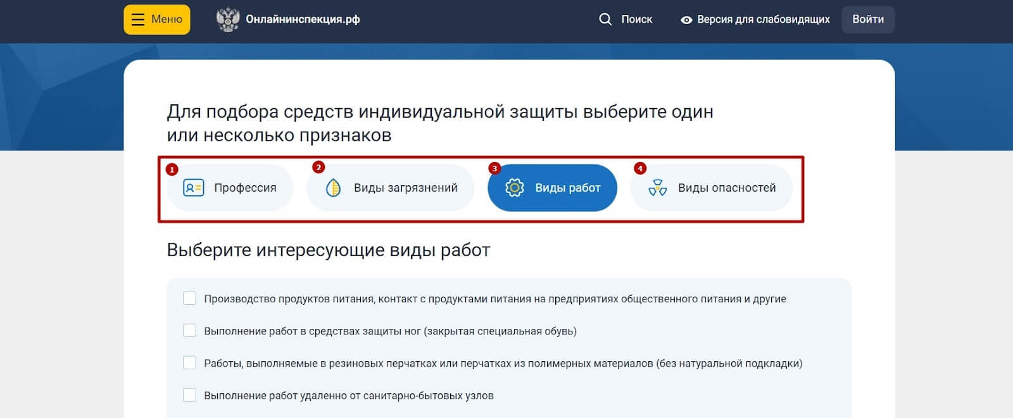The width and height of the screenshot is (1013, 418).
Task: Click the search magnifier icon
Action: click(x=605, y=20)
